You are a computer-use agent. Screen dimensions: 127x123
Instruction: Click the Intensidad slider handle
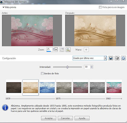point(67,67)
